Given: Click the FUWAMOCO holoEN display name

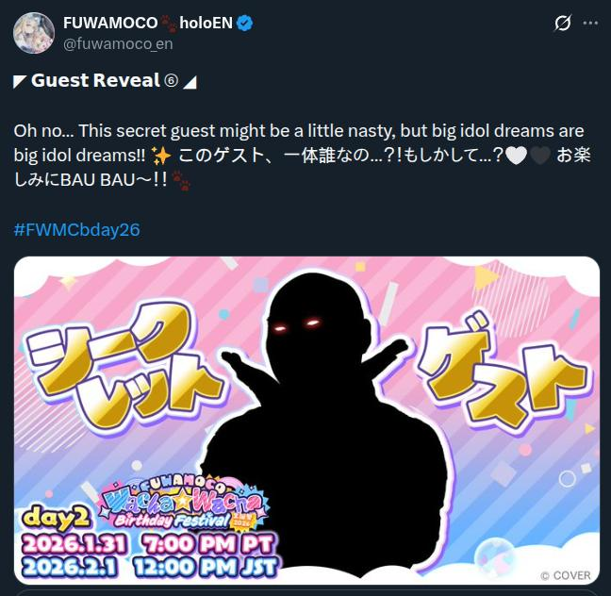Looking at the screenshot, I should (x=148, y=24).
